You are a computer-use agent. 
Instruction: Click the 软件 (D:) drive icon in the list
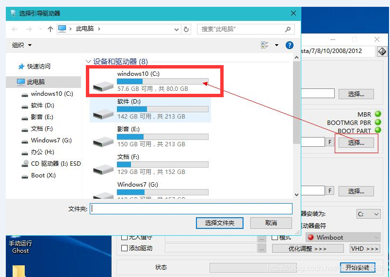(x=103, y=114)
